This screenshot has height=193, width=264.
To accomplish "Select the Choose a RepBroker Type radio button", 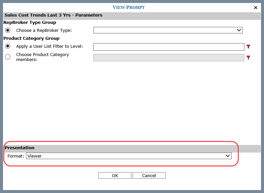I will point(8,31).
